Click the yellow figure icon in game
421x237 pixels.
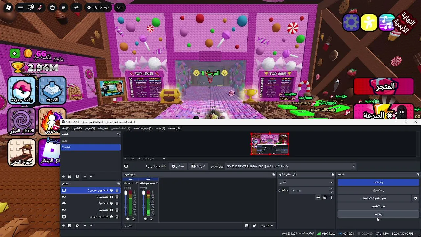[x=369, y=23]
